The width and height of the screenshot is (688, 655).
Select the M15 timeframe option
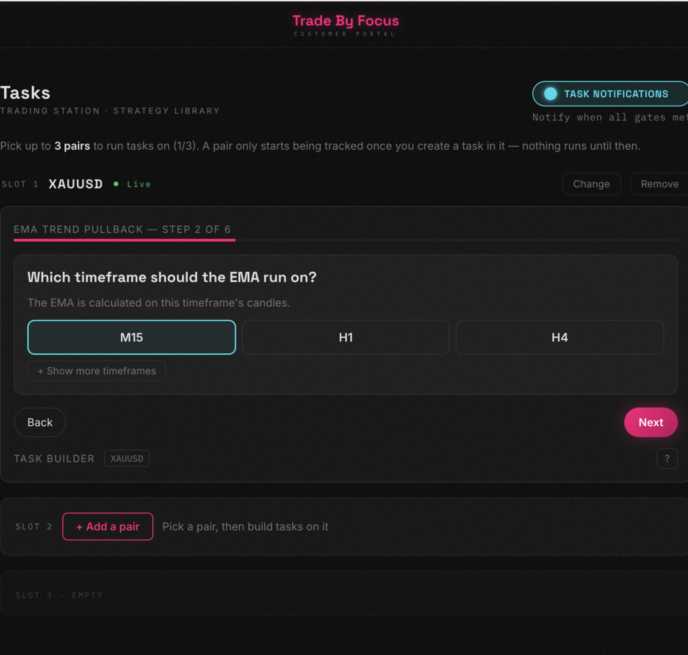[x=132, y=337]
